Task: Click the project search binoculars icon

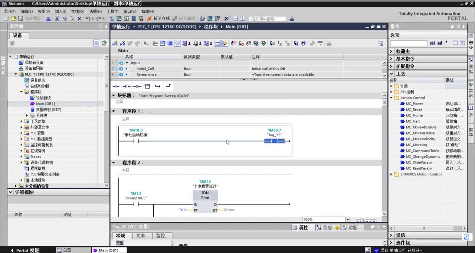Action: tap(291, 19)
